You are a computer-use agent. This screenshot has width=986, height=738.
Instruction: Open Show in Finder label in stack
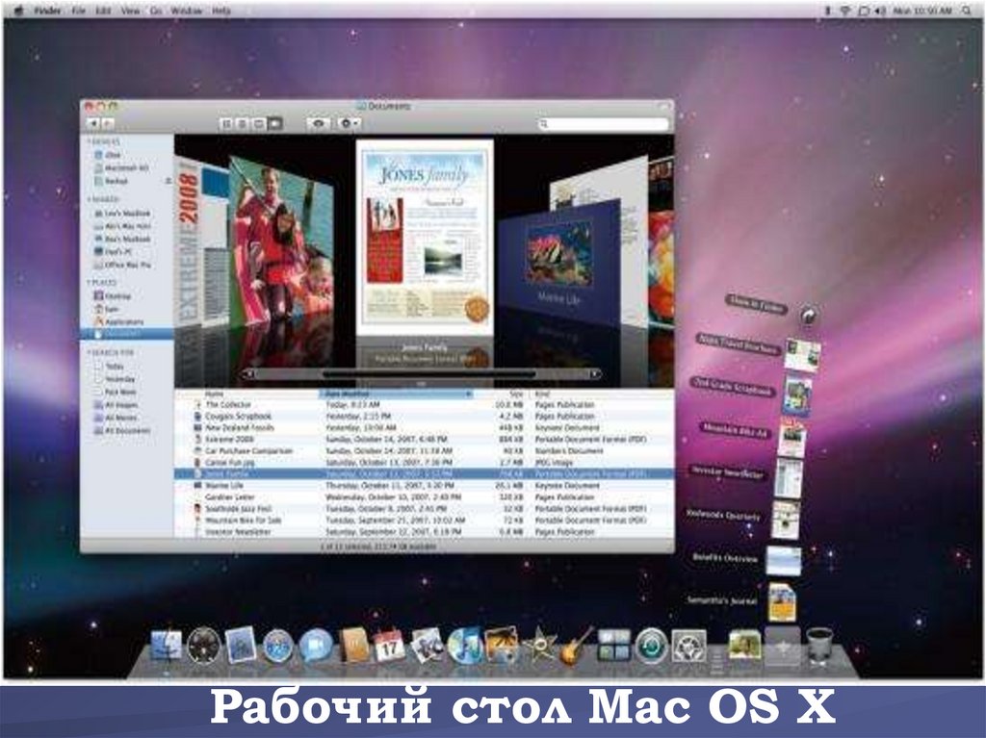(x=757, y=305)
